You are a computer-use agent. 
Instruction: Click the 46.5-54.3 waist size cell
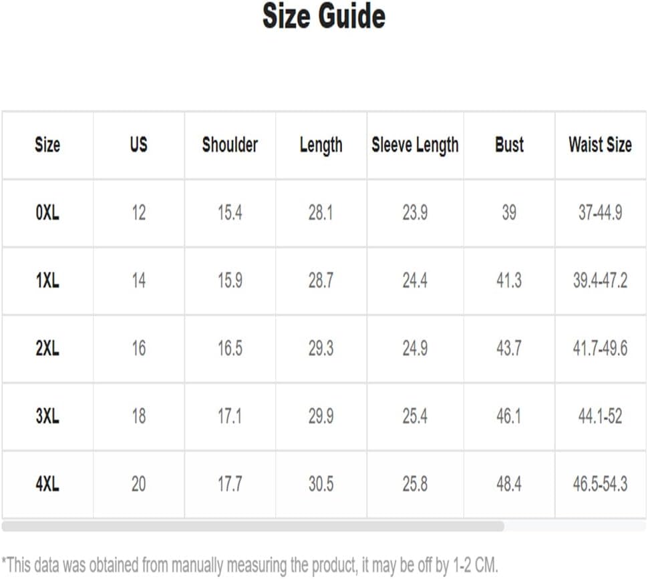click(600, 484)
